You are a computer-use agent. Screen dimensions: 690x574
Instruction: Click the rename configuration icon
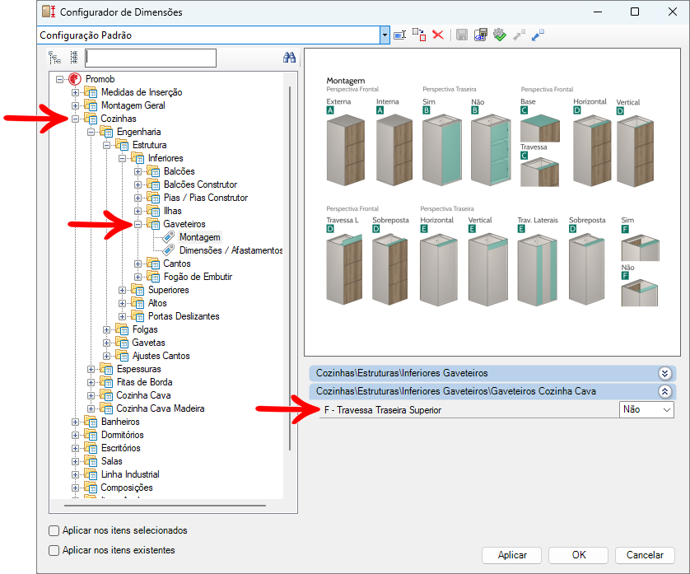(x=400, y=35)
